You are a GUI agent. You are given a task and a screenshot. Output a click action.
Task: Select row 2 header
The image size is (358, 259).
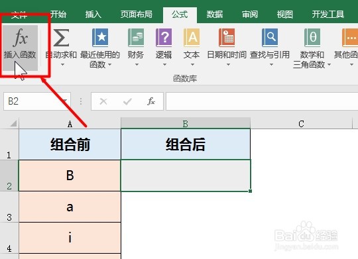pyautogui.click(x=9, y=176)
